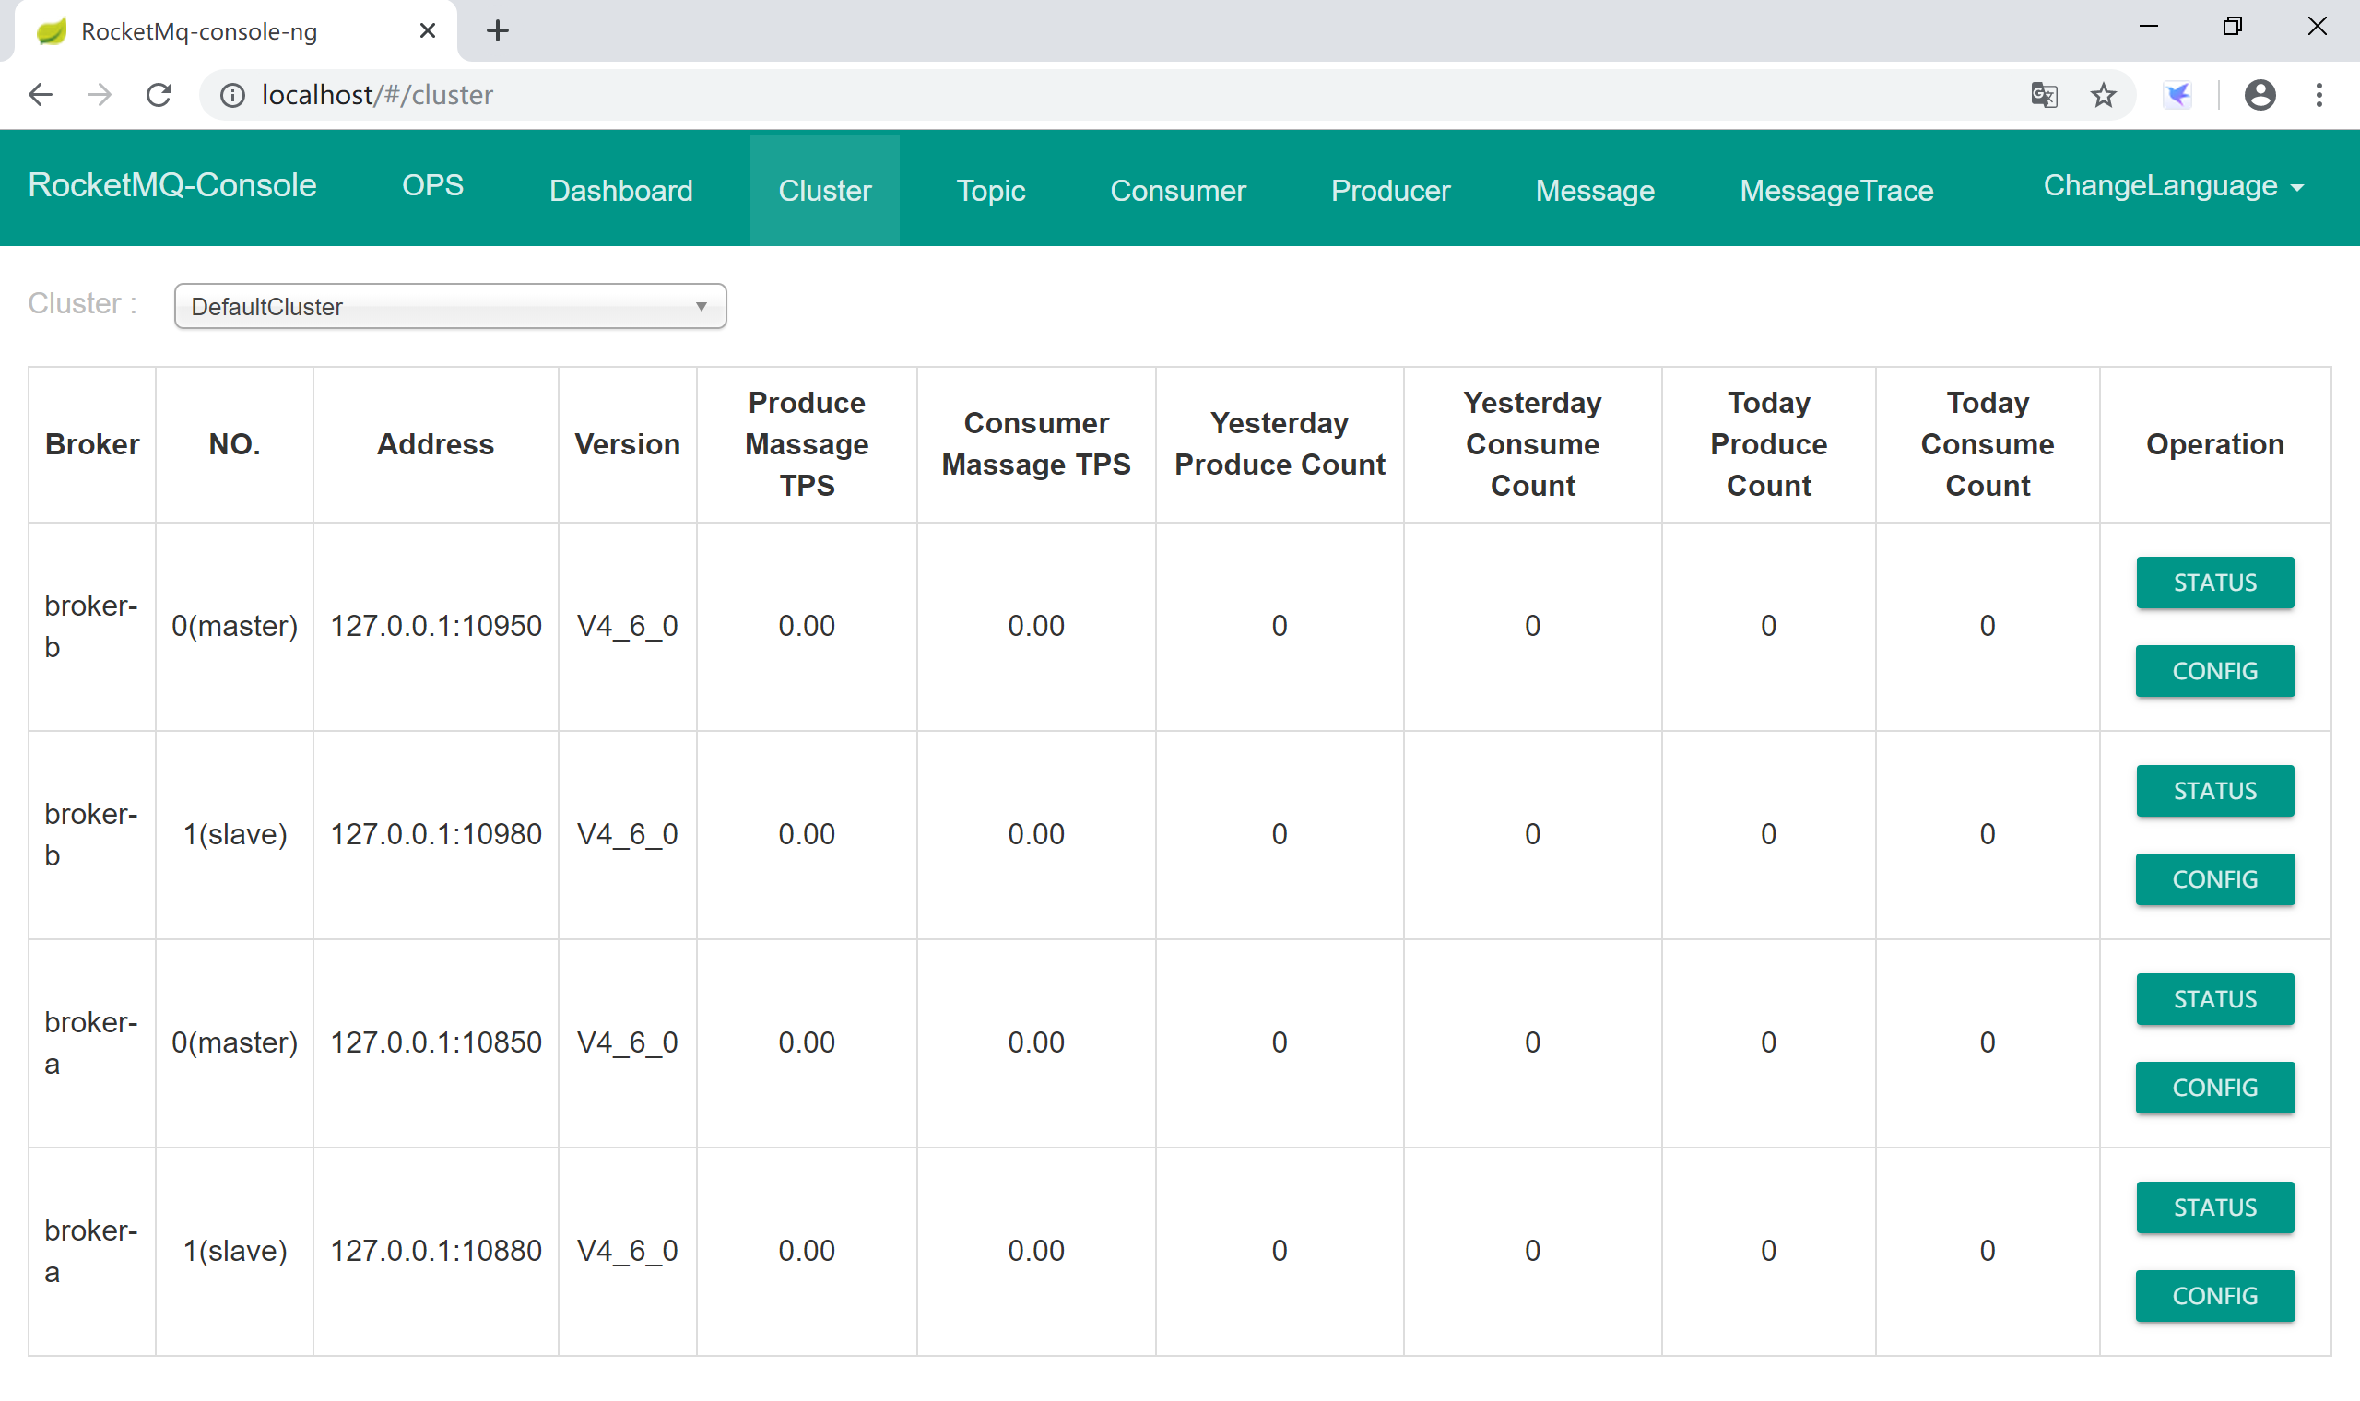Close the RocketMq-console-ng tab
This screenshot has width=2360, height=1401.
tap(427, 31)
